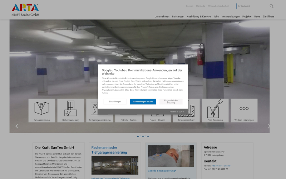Click the search magnifier icon
The image size is (286, 179).
[271, 6]
